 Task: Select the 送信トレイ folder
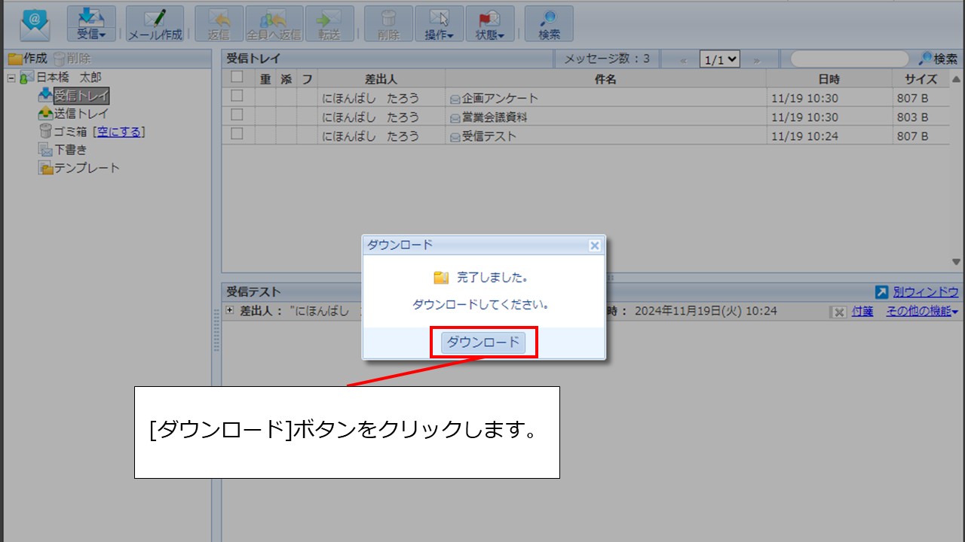[x=81, y=114]
